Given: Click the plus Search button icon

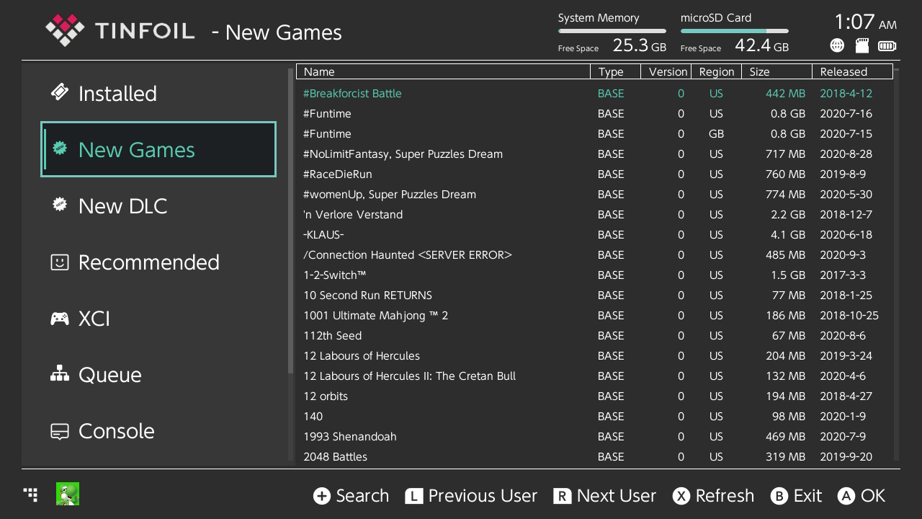Looking at the screenshot, I should click(321, 496).
